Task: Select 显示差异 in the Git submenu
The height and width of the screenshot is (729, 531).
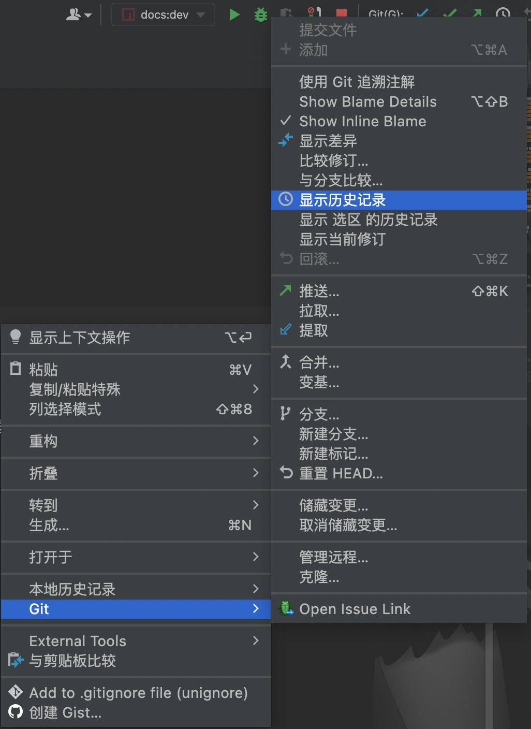Action: (x=399, y=140)
